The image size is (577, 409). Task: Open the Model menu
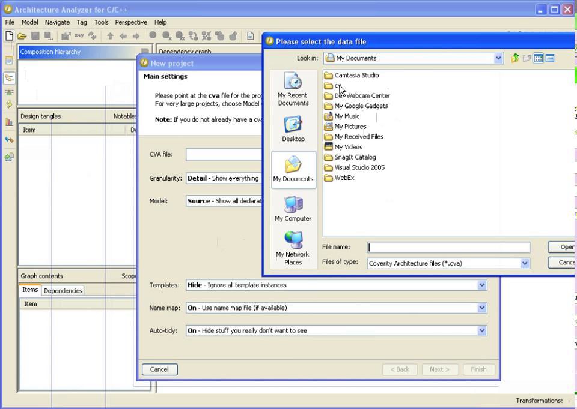point(30,22)
